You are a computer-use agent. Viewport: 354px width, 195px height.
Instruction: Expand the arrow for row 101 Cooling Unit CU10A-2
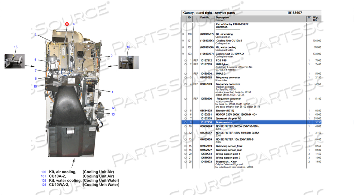point(183,41)
